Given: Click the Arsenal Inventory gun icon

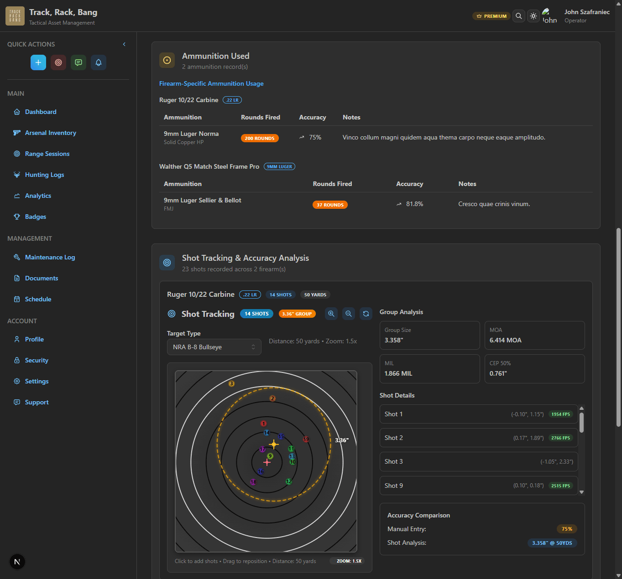Looking at the screenshot, I should 17,133.
